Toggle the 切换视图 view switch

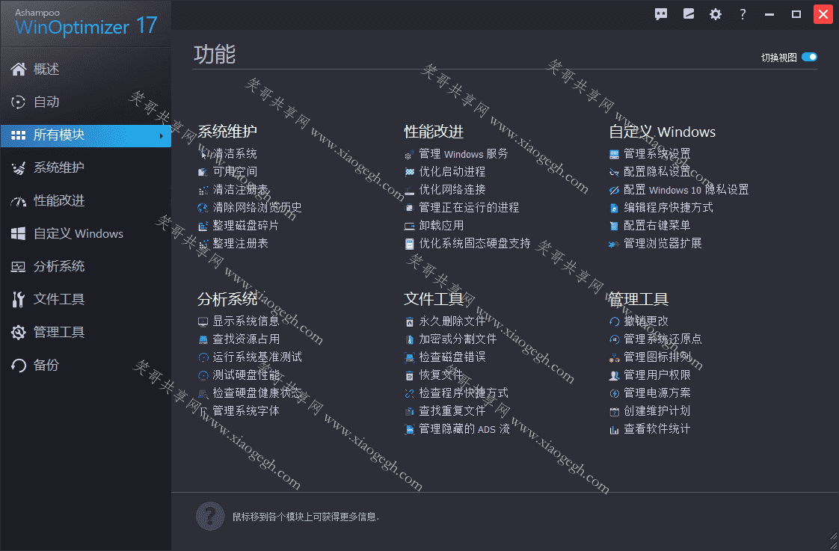810,57
